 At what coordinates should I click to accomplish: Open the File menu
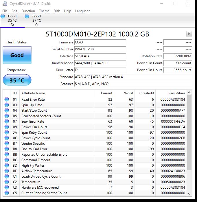coord(5,11)
